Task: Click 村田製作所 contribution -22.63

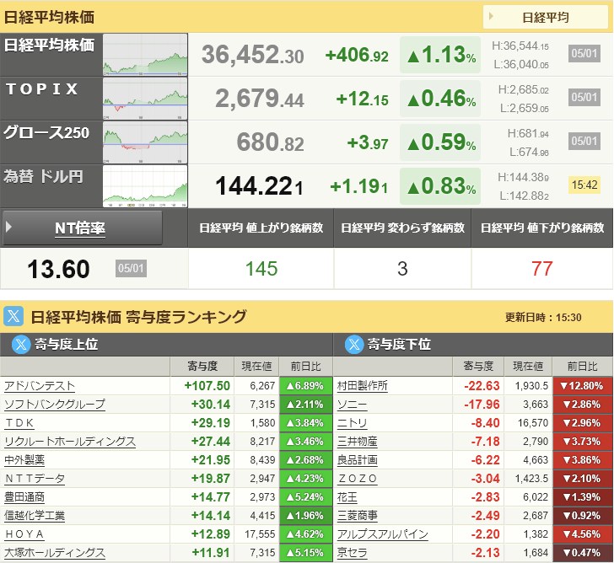Action: click(482, 386)
